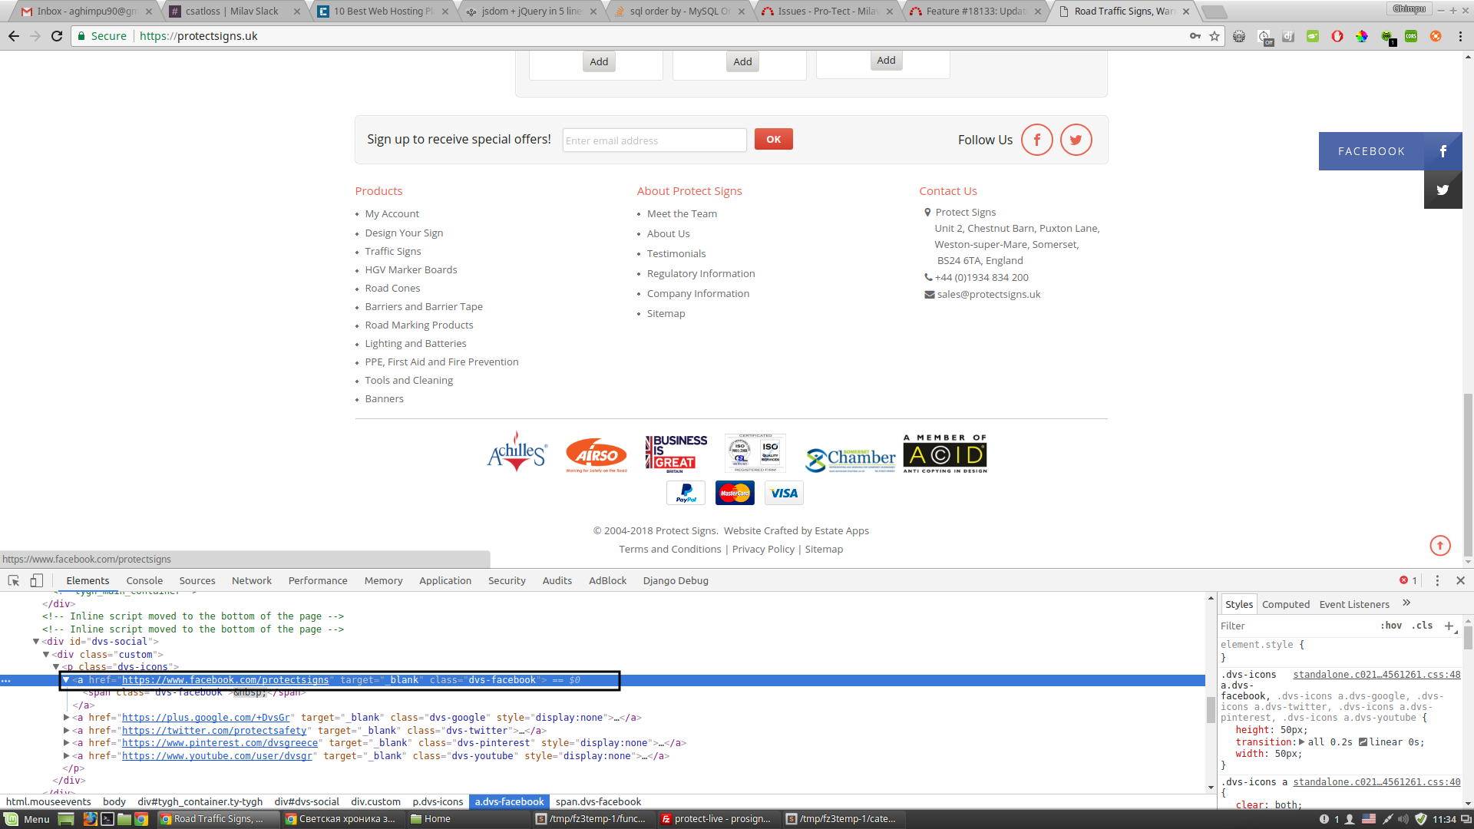The image size is (1474, 829).
Task: Open the Privacy Policy footer link
Action: point(763,550)
